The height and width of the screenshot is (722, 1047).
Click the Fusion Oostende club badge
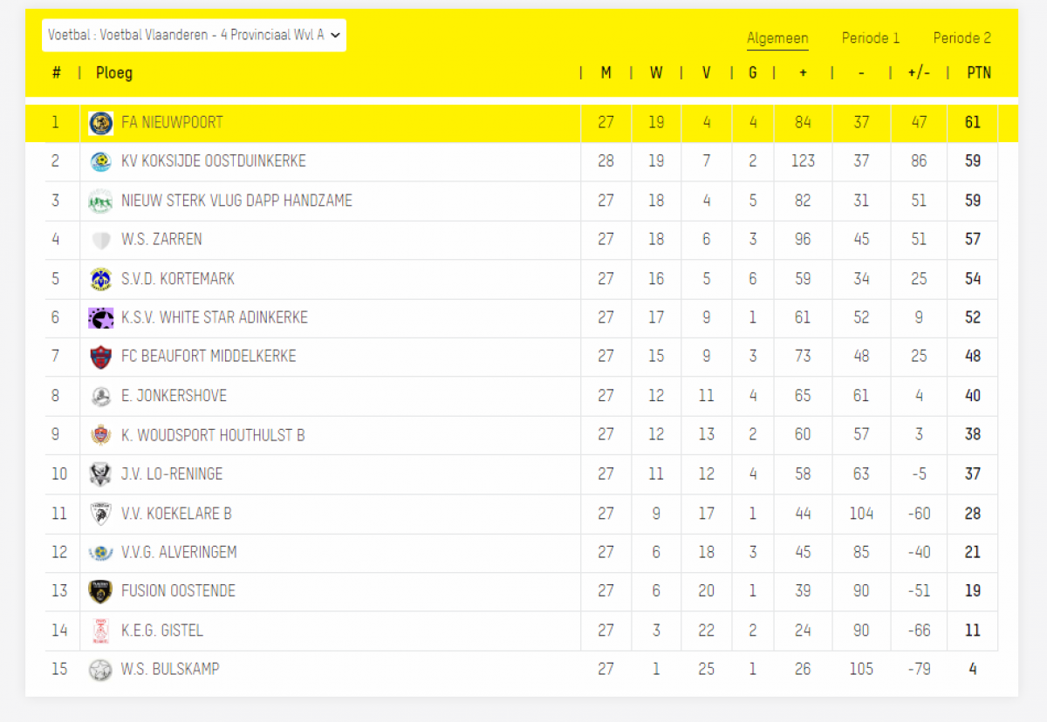[x=101, y=591]
